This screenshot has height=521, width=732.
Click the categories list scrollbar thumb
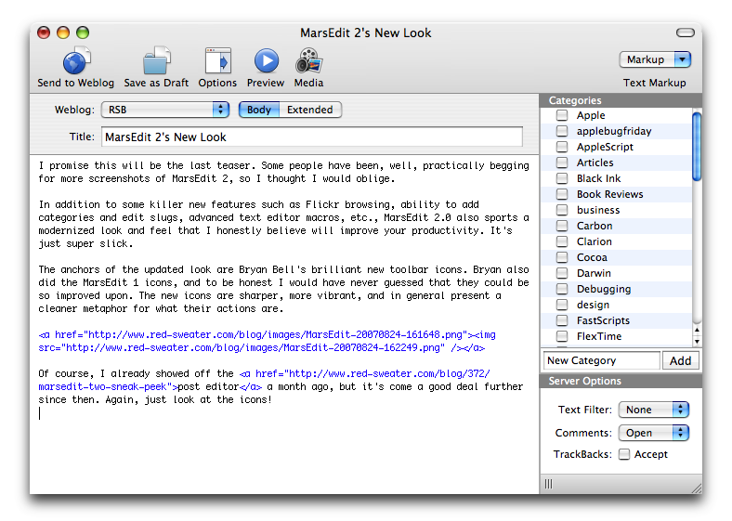tap(697, 149)
